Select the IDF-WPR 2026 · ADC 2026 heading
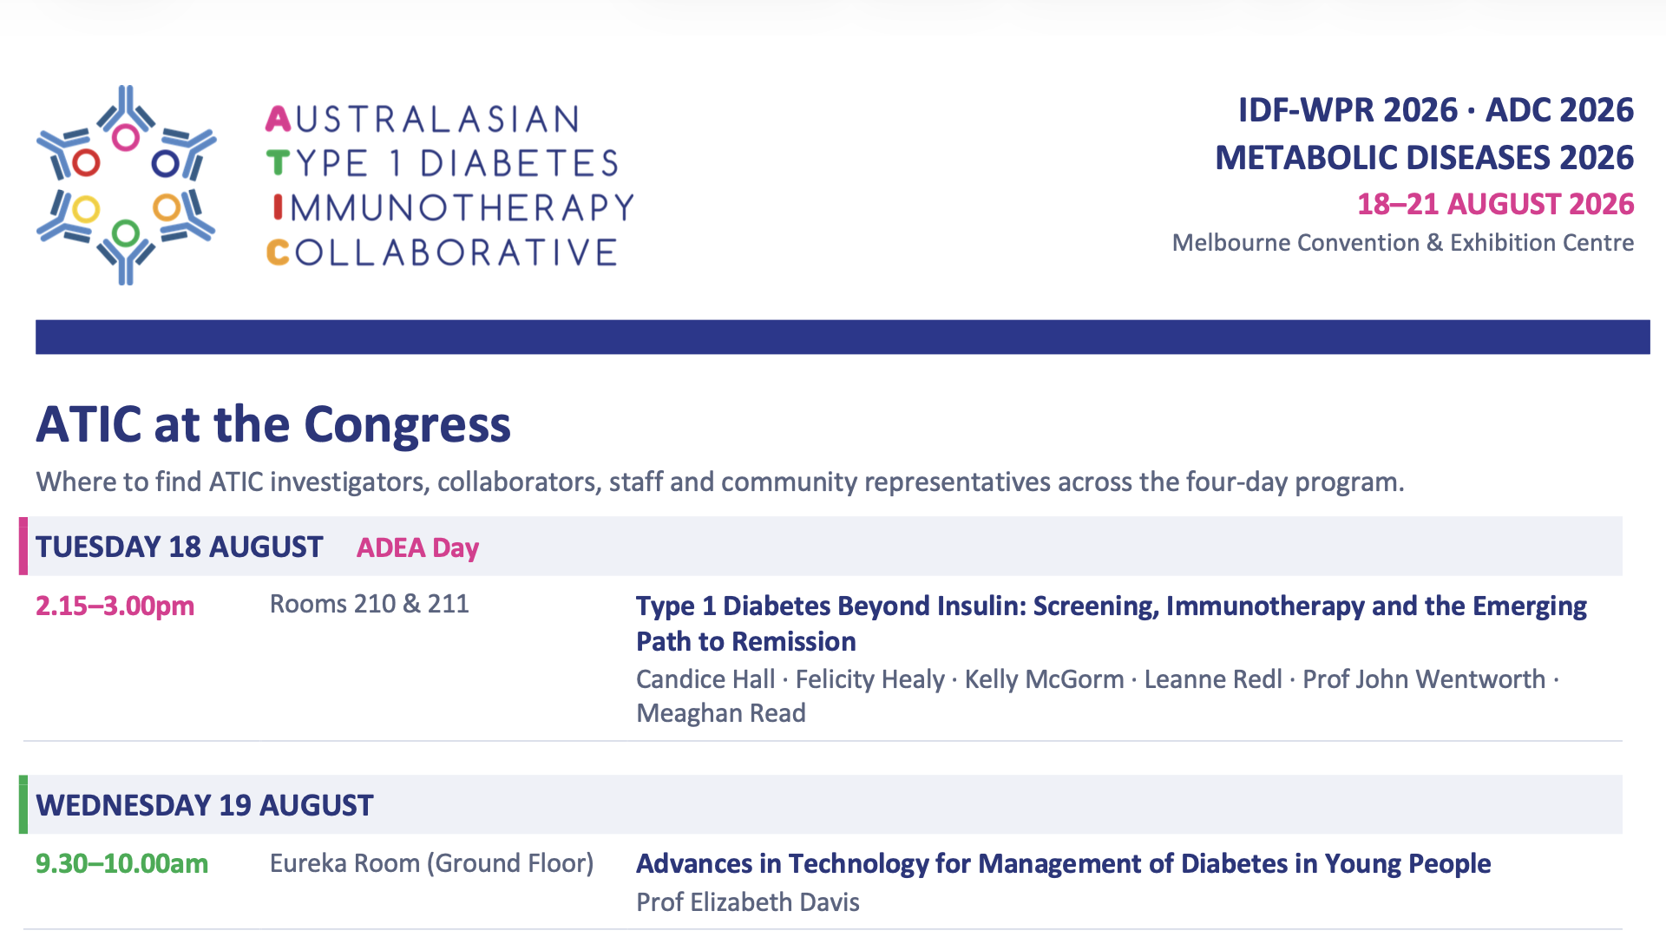This screenshot has width=1666, height=937. point(1435,110)
